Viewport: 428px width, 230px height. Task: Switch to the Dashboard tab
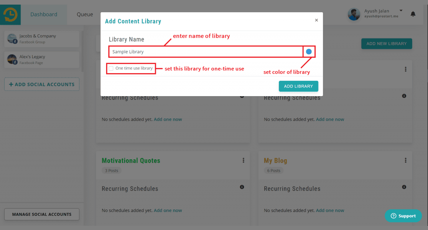click(x=43, y=15)
